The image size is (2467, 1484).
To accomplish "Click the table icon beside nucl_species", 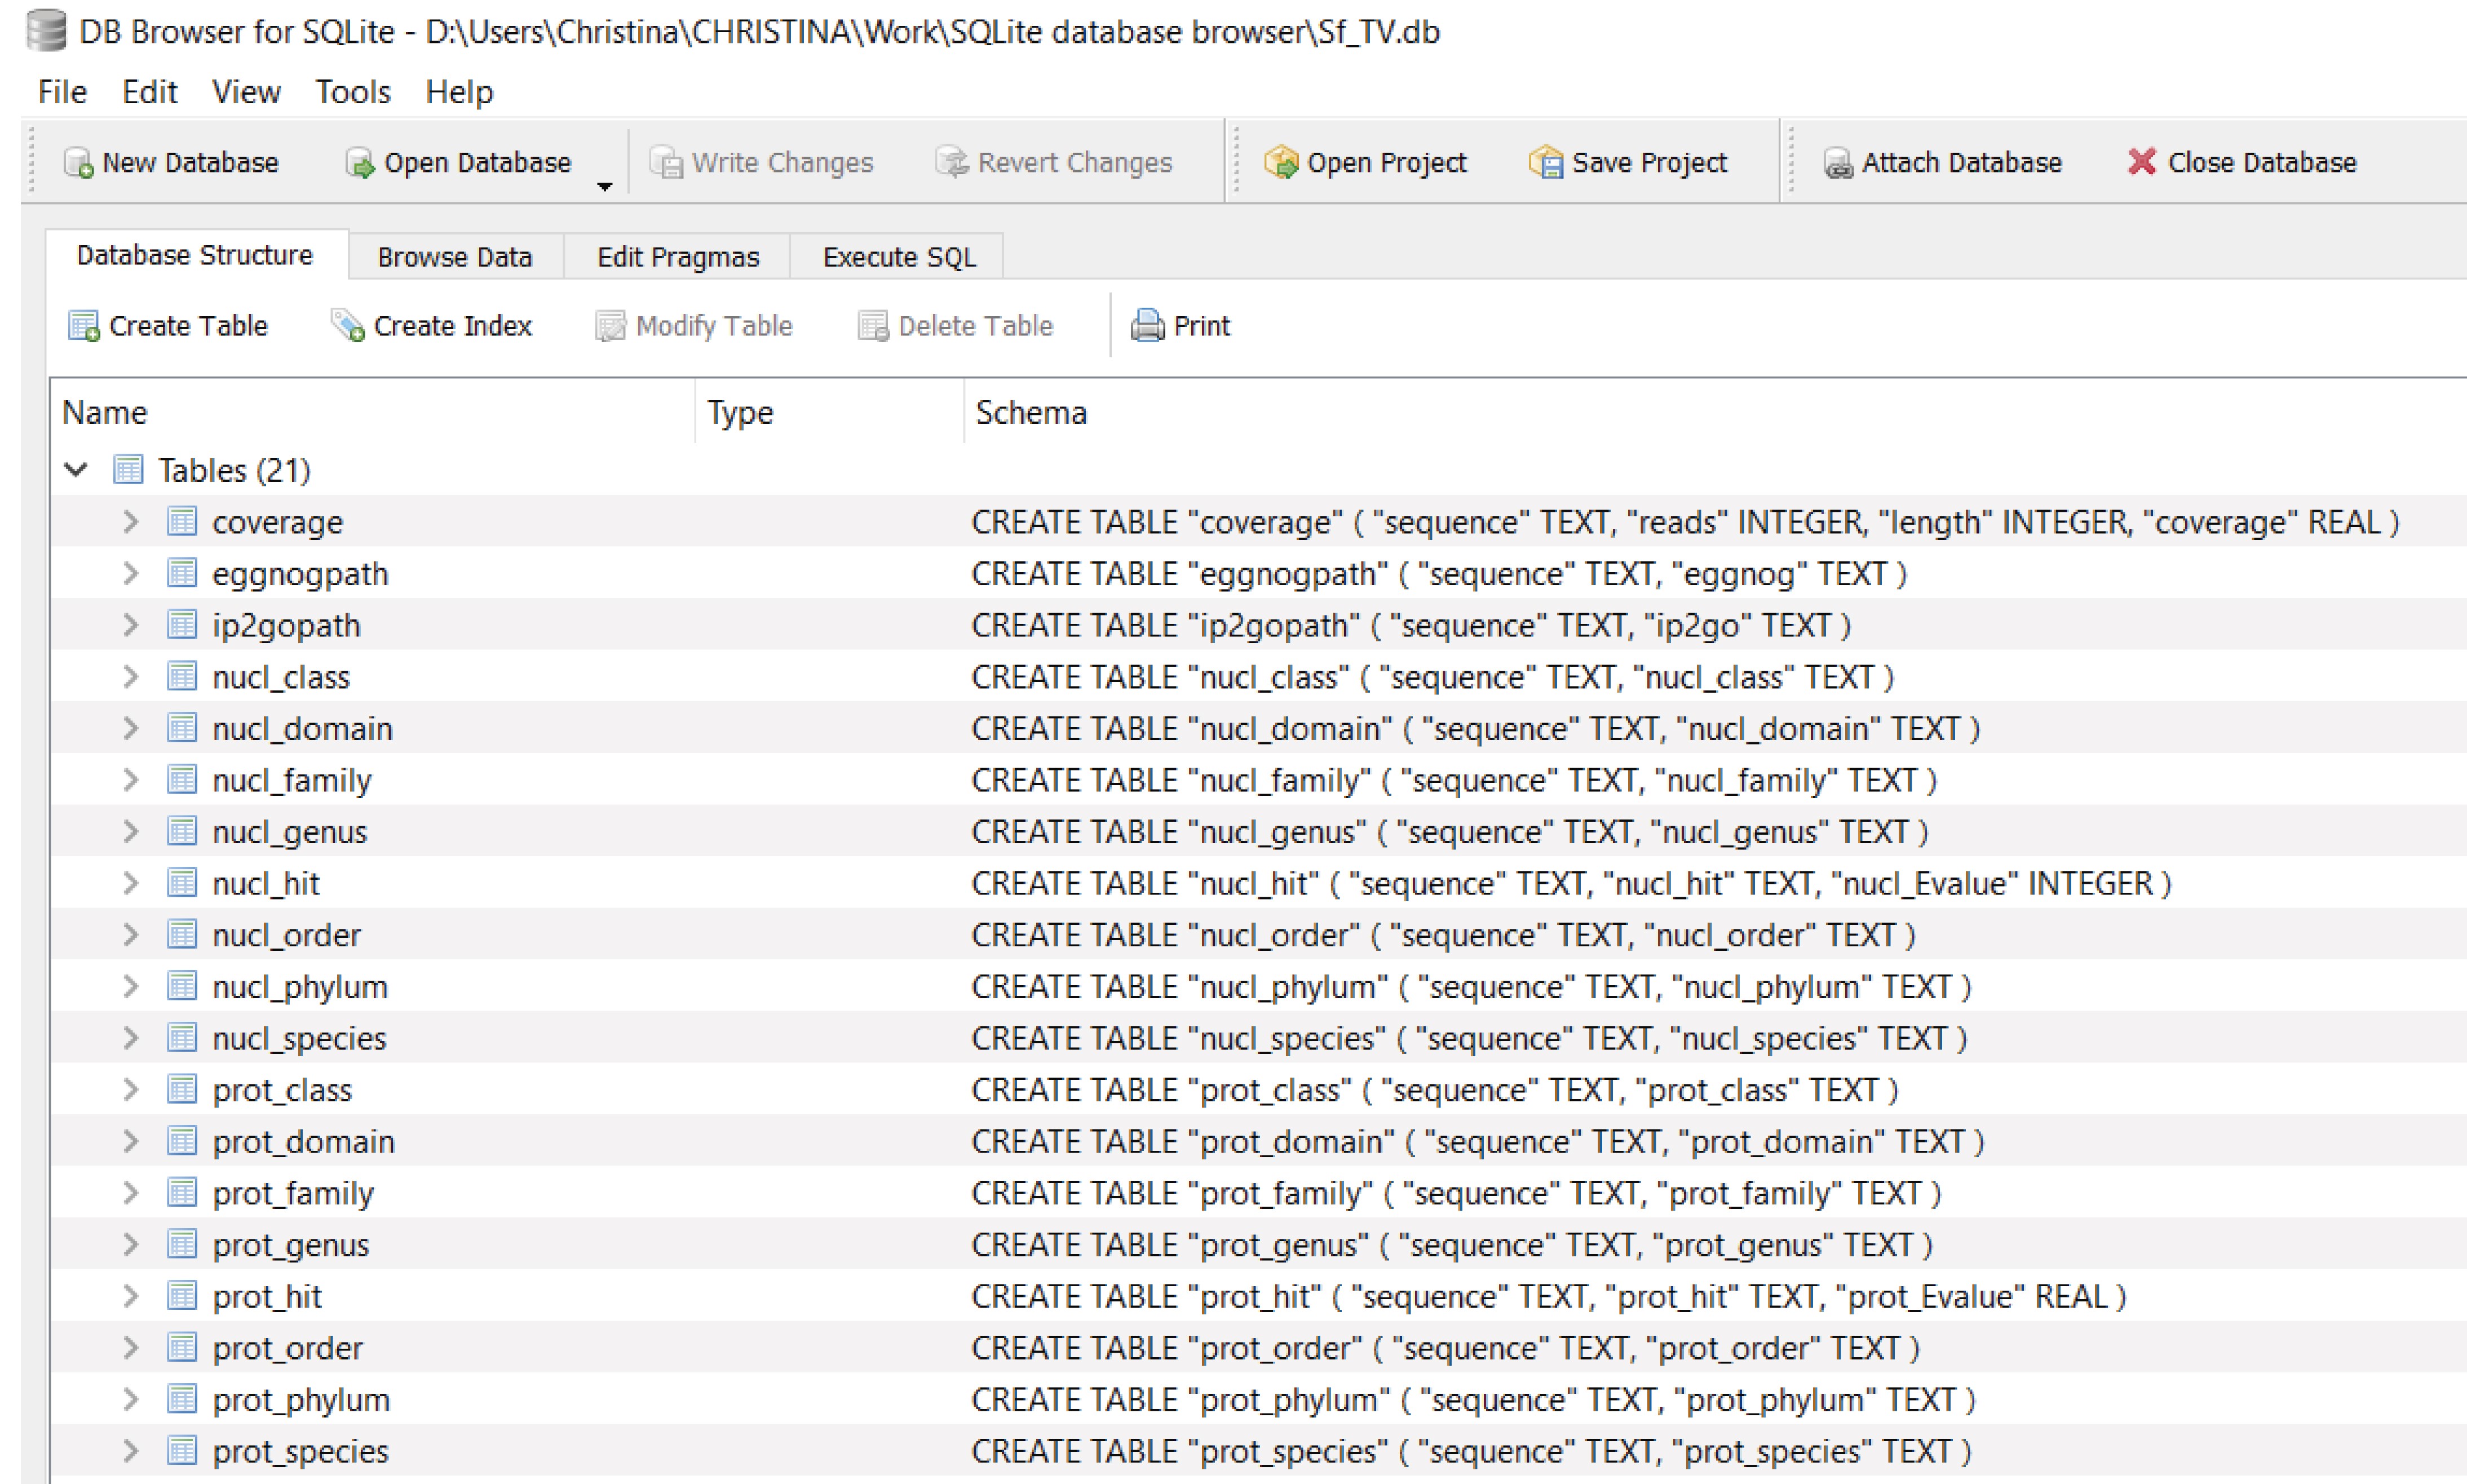I will coord(182,1037).
